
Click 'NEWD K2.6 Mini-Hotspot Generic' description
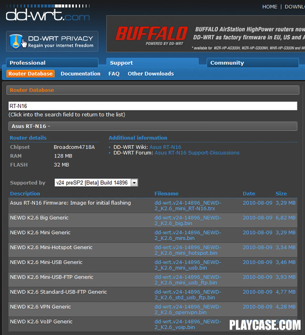(x=51, y=247)
